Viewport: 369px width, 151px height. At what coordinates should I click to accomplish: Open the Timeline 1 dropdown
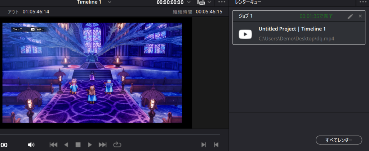point(110,2)
